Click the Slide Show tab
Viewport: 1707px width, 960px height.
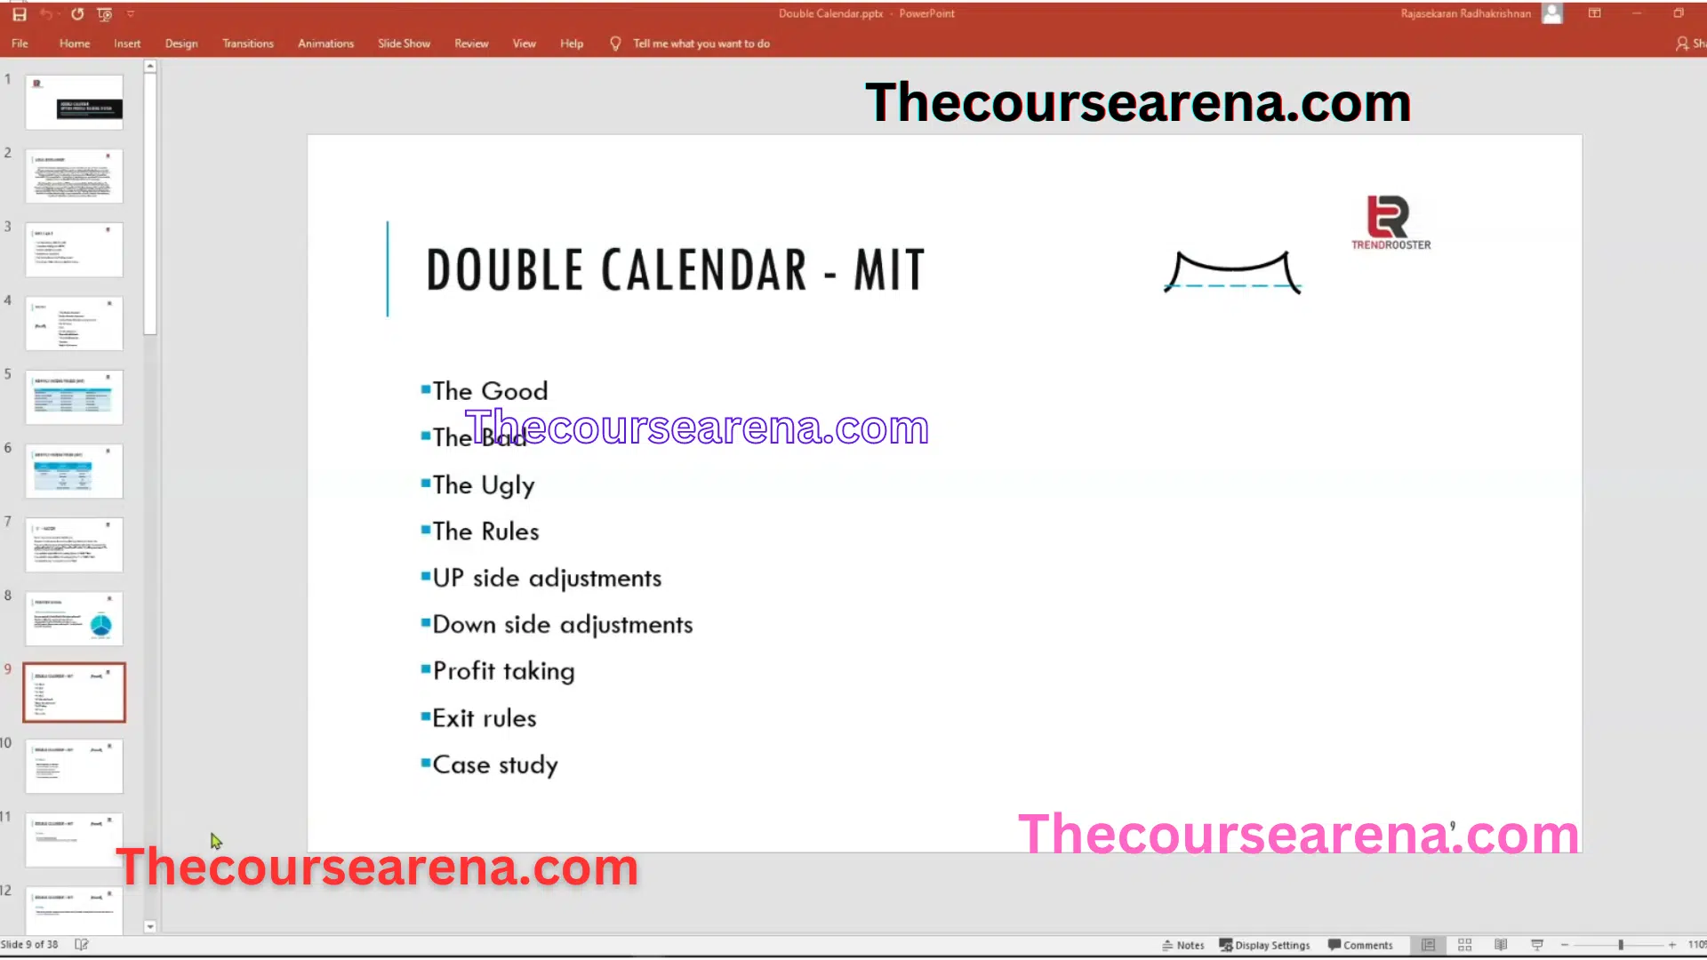[404, 42]
